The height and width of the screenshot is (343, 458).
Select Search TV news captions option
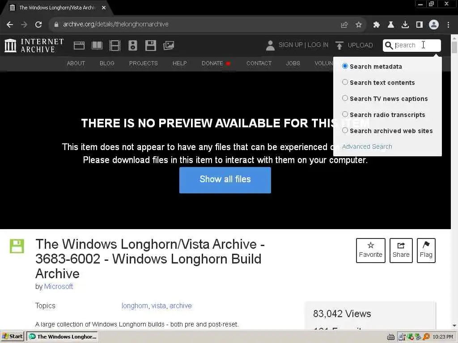(x=345, y=98)
